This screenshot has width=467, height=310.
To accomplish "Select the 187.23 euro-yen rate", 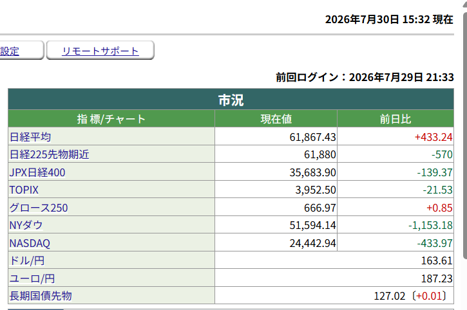I will (x=437, y=278).
